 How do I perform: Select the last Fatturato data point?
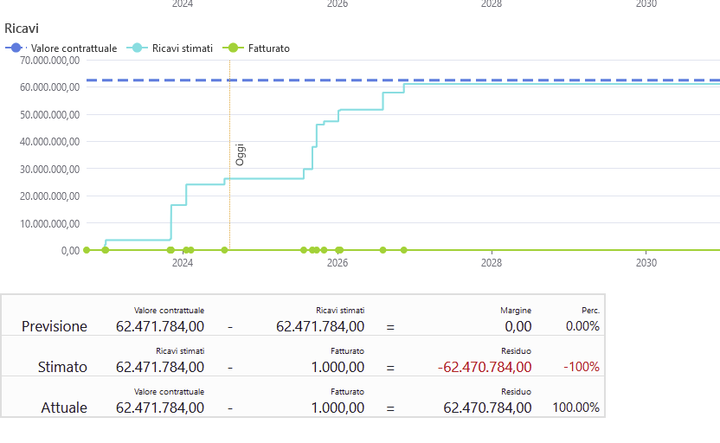[403, 250]
